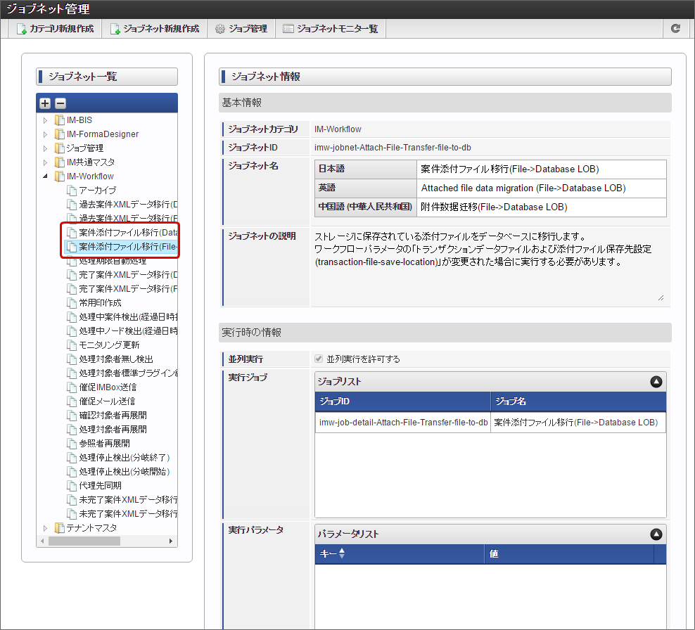
Task: Collapse all tree nodes with minus icon
Action: pos(60,103)
